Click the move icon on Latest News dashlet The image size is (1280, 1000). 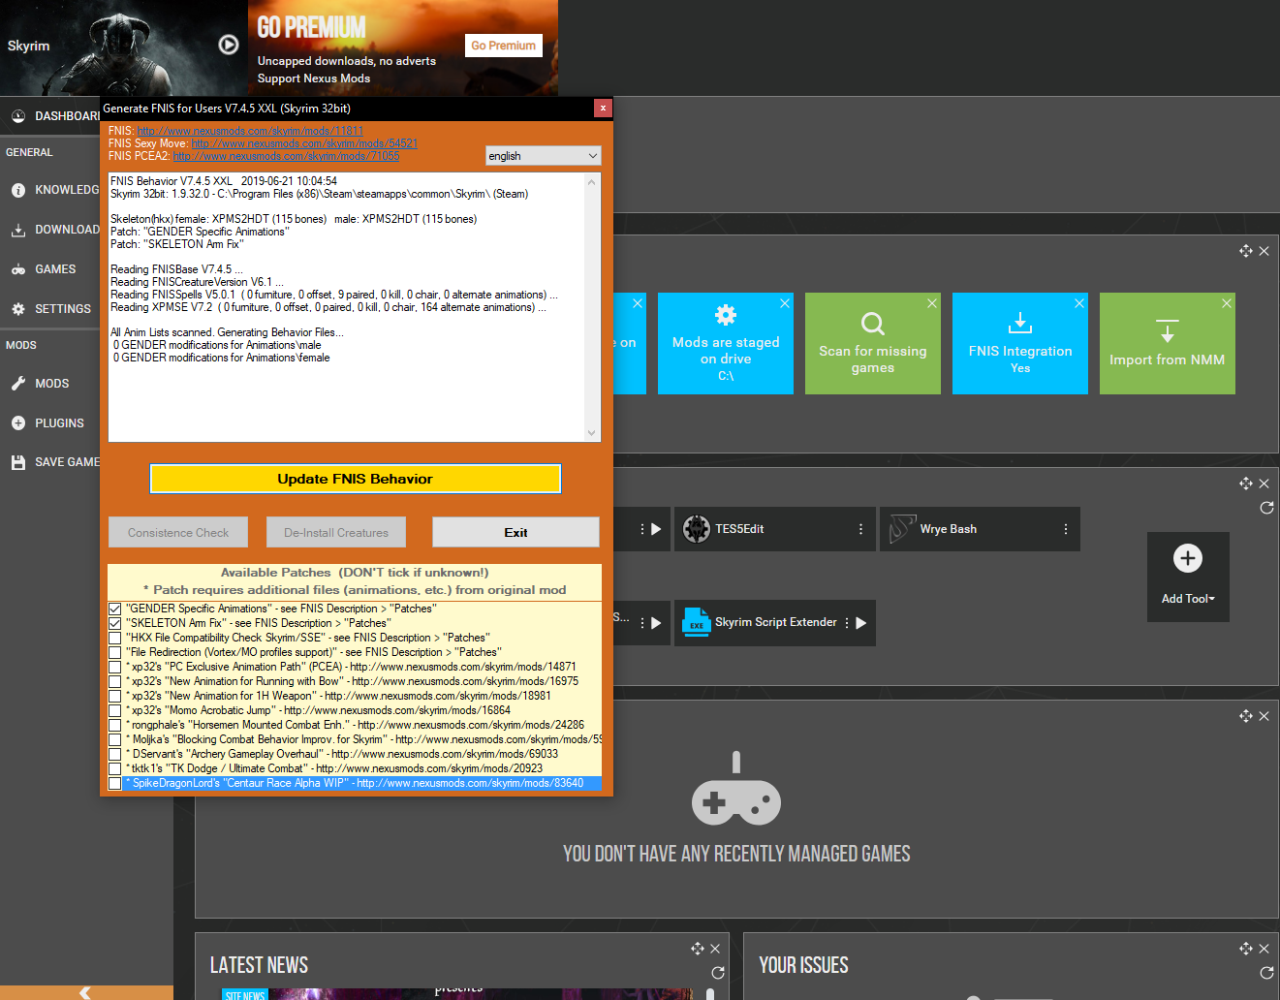(x=698, y=949)
